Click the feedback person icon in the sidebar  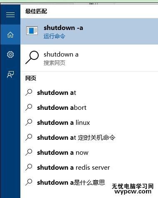(10, 74)
